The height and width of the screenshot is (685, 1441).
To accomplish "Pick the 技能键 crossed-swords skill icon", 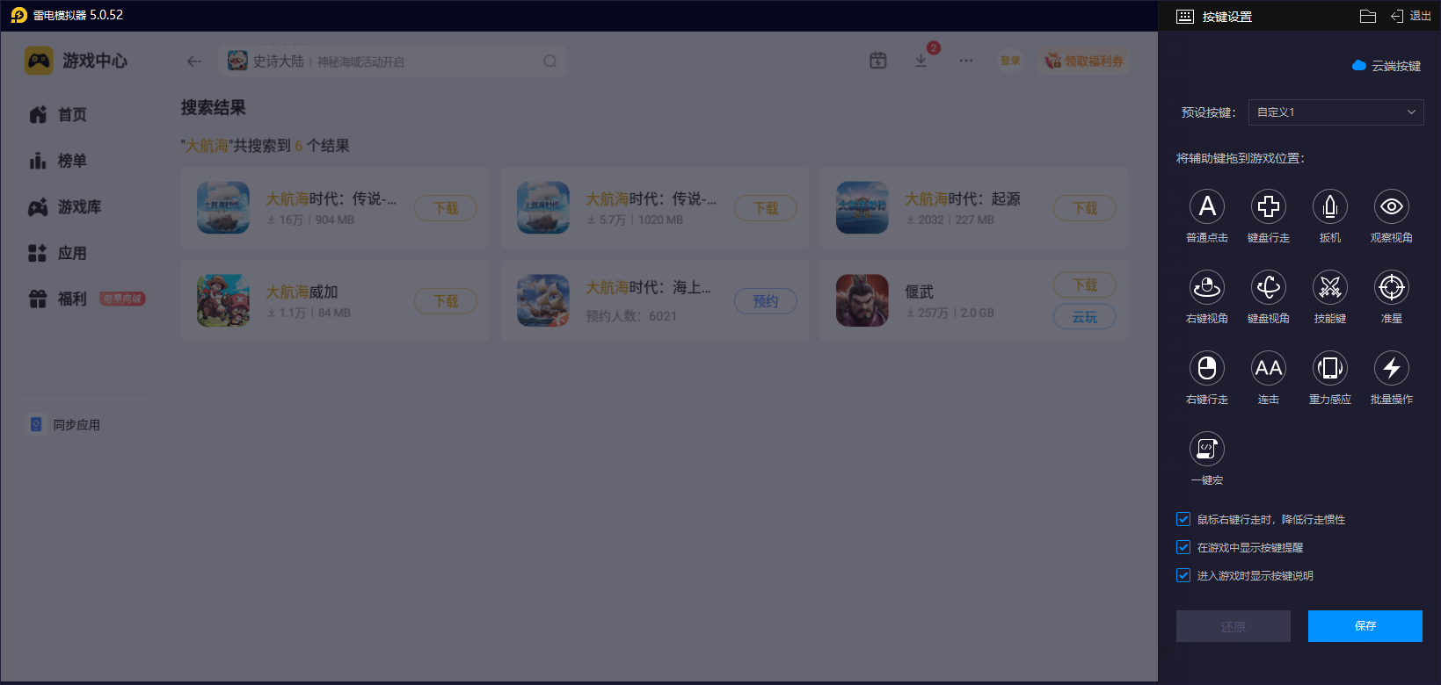I will [1330, 287].
